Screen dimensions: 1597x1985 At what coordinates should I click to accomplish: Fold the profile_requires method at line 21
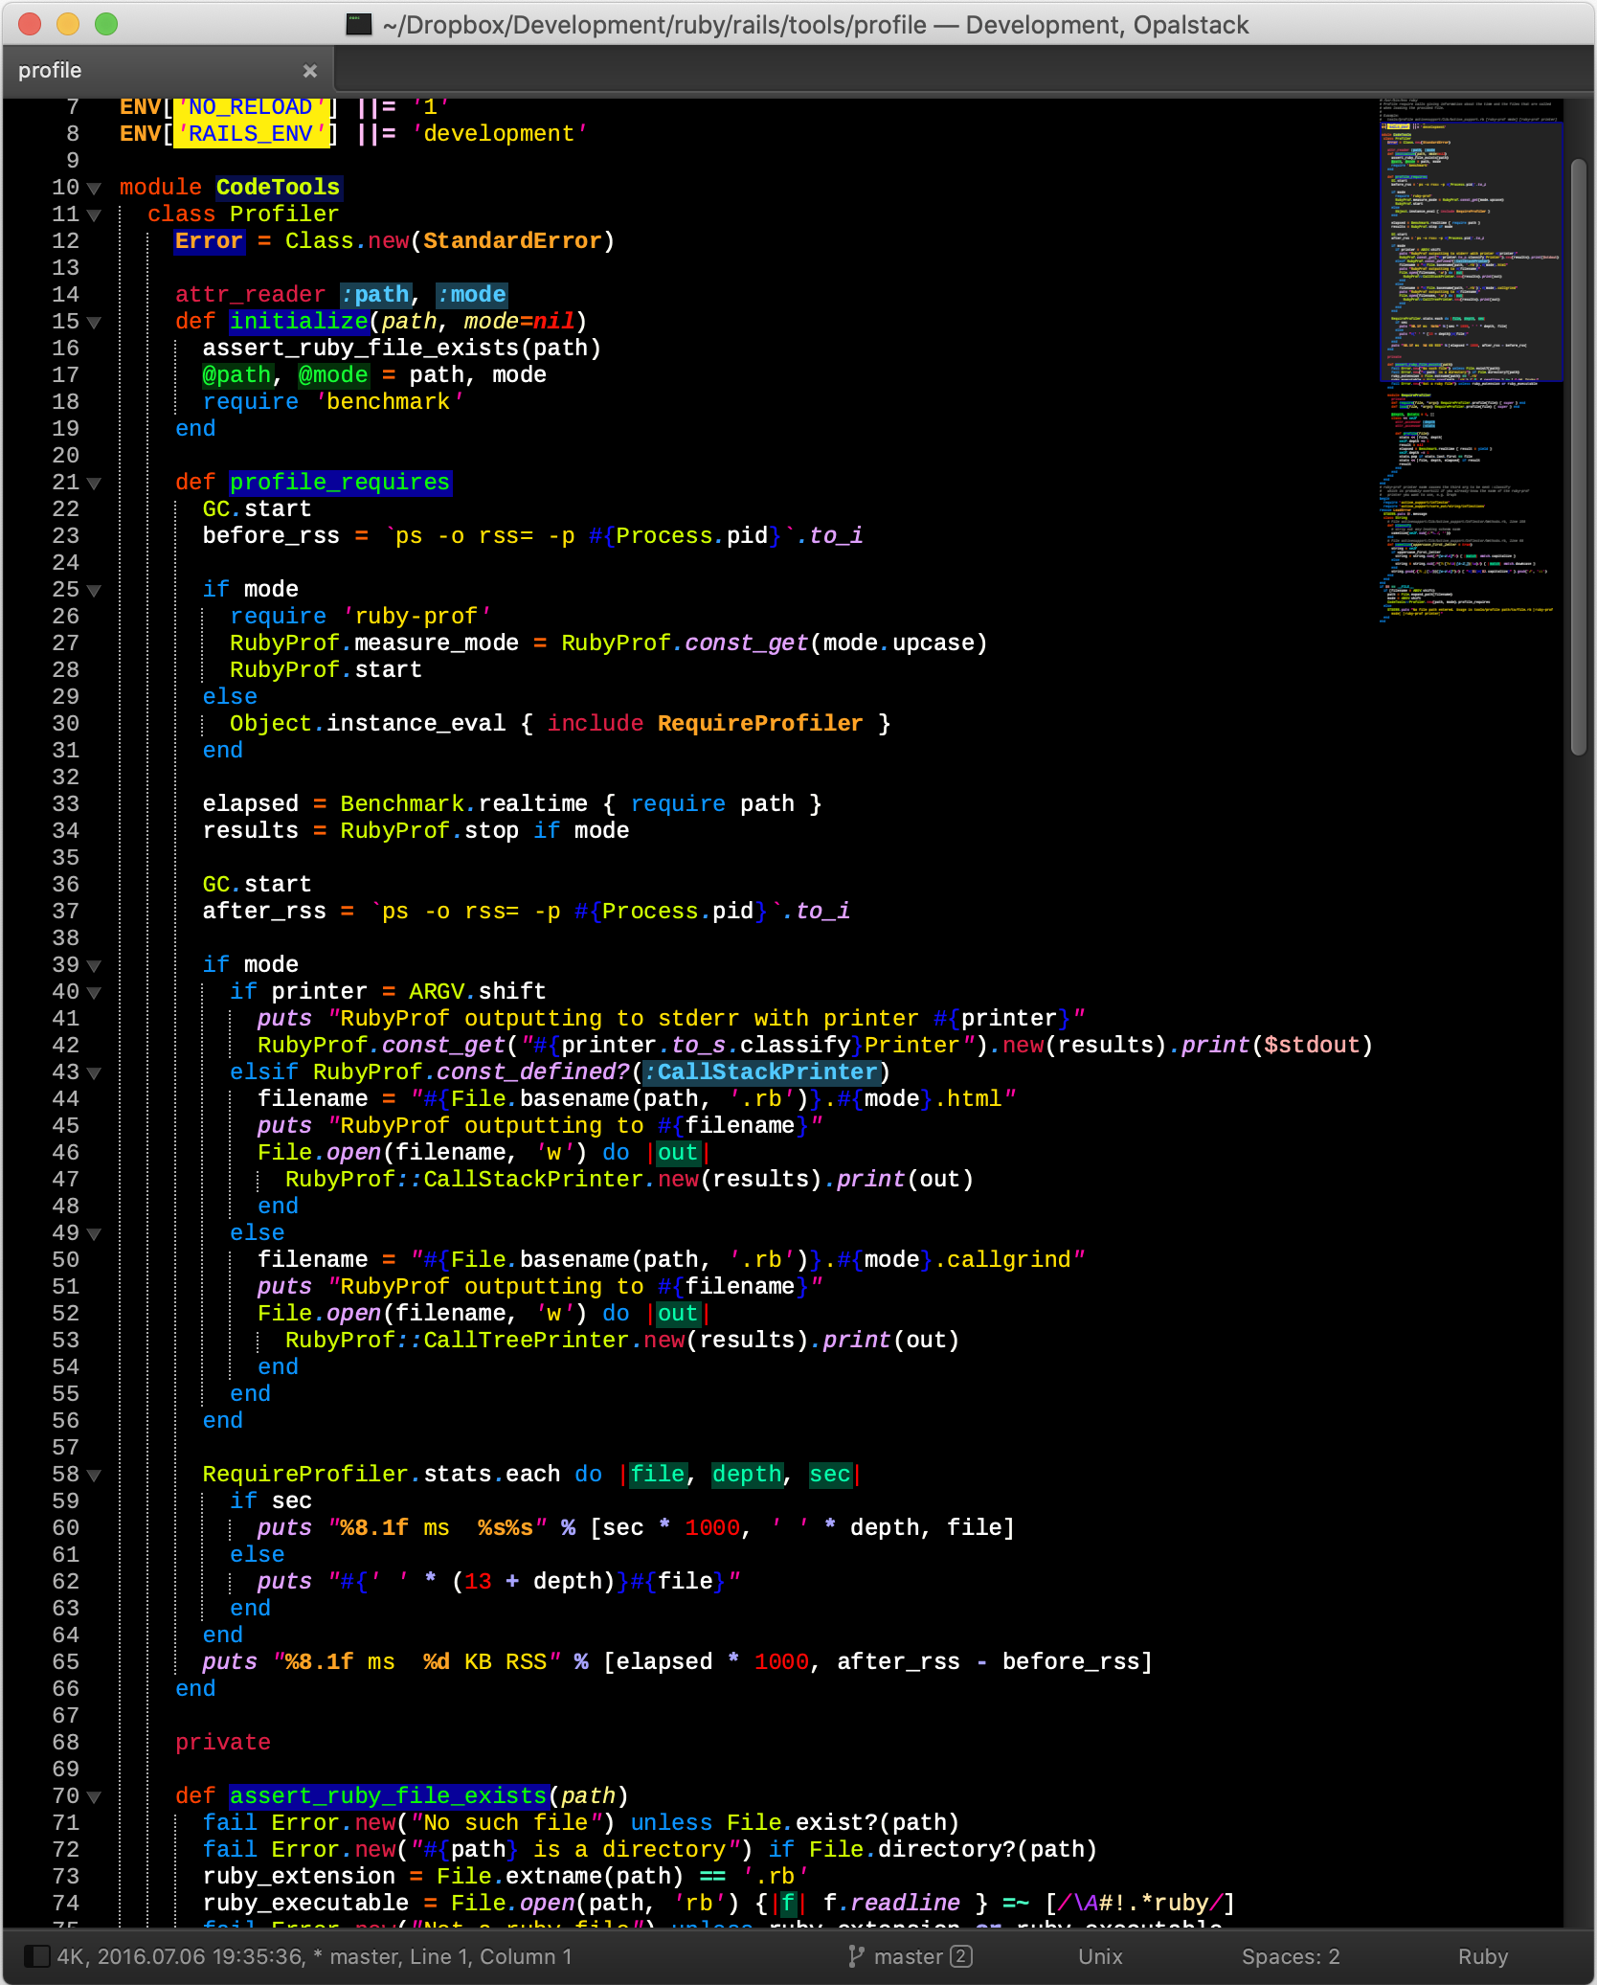pyautogui.click(x=94, y=484)
